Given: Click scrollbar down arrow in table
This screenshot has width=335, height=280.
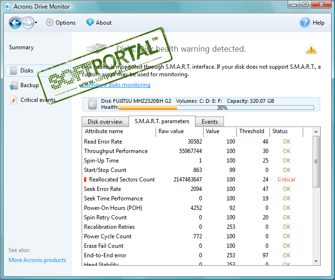Looking at the screenshot, I should pyautogui.click(x=316, y=261).
